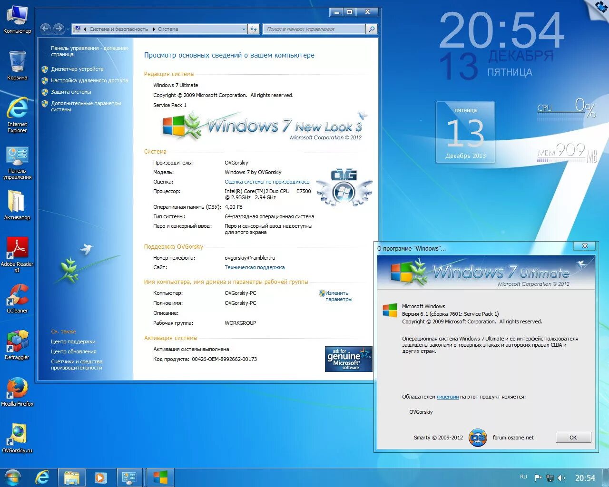Open the volume control from system tray
The height and width of the screenshot is (487, 609).
click(x=562, y=477)
